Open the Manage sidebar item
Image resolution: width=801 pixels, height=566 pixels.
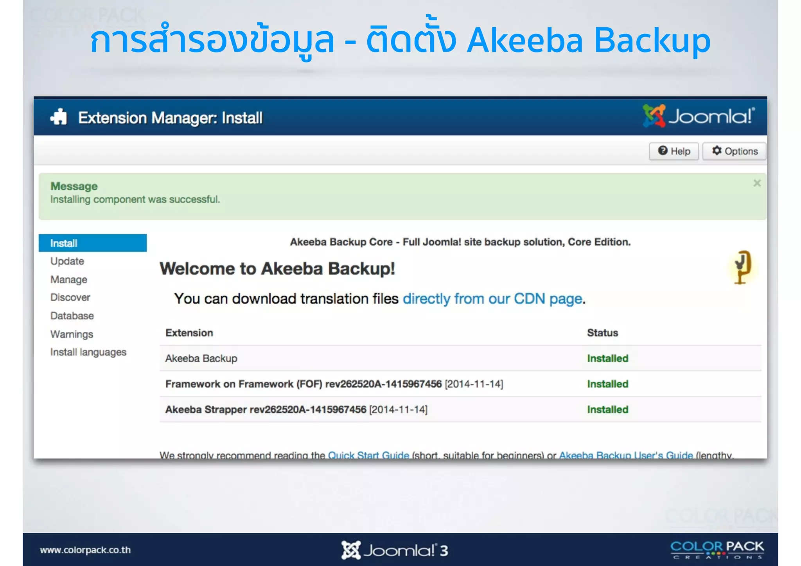point(69,279)
